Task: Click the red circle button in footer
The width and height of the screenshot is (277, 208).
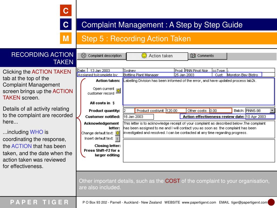Action: [x=271, y=202]
